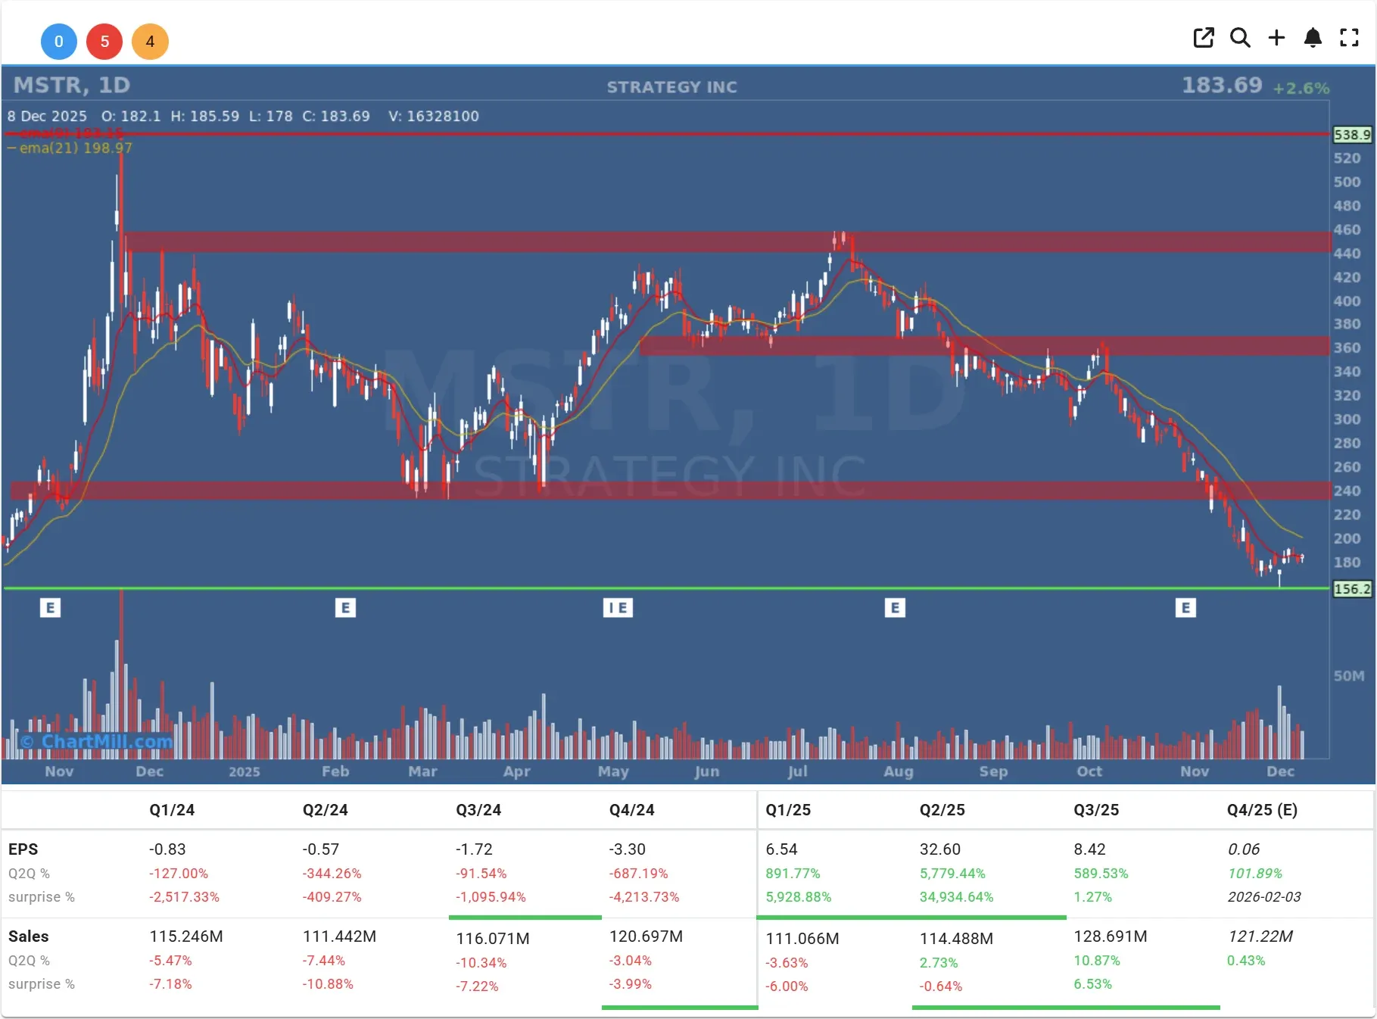Select the Q3/25 column header

point(1095,809)
